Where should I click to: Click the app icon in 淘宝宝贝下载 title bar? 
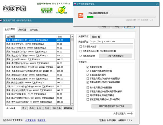click(x=1, y=21)
